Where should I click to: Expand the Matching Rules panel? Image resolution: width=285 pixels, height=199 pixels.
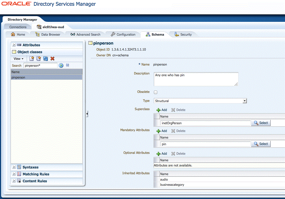(x=14, y=174)
